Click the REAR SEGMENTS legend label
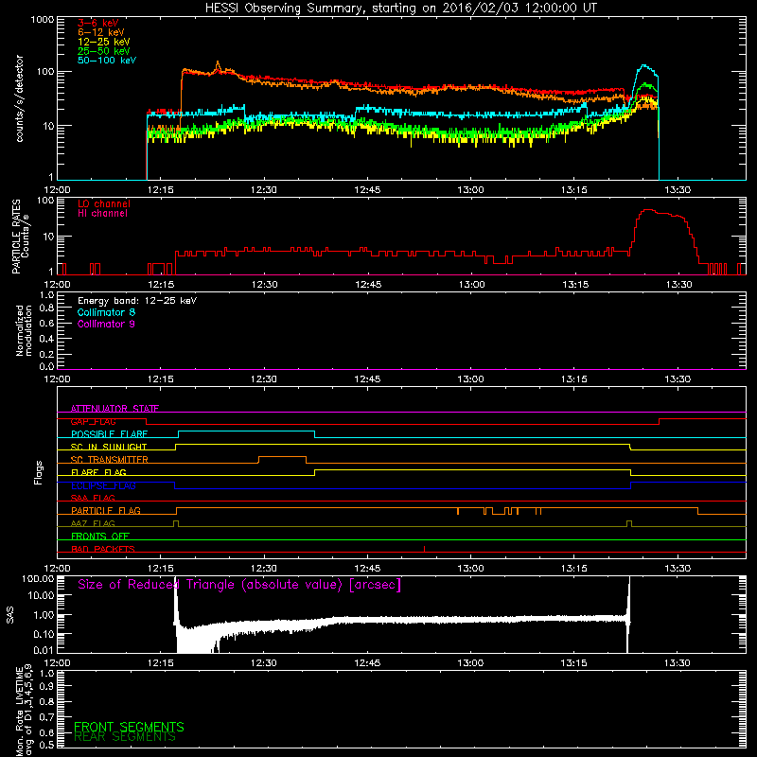Viewport: 757px width, 757px height. pos(125,737)
